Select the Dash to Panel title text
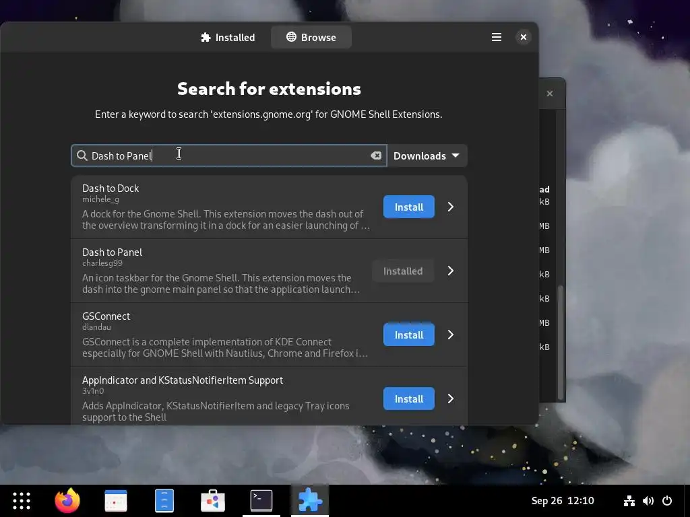Viewport: 690px width, 517px height. click(113, 252)
